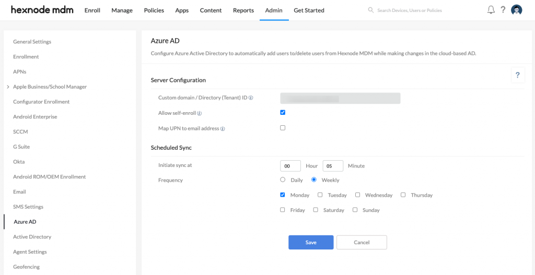
Task: Click the hexnode mdm logo
Action: 42,10
